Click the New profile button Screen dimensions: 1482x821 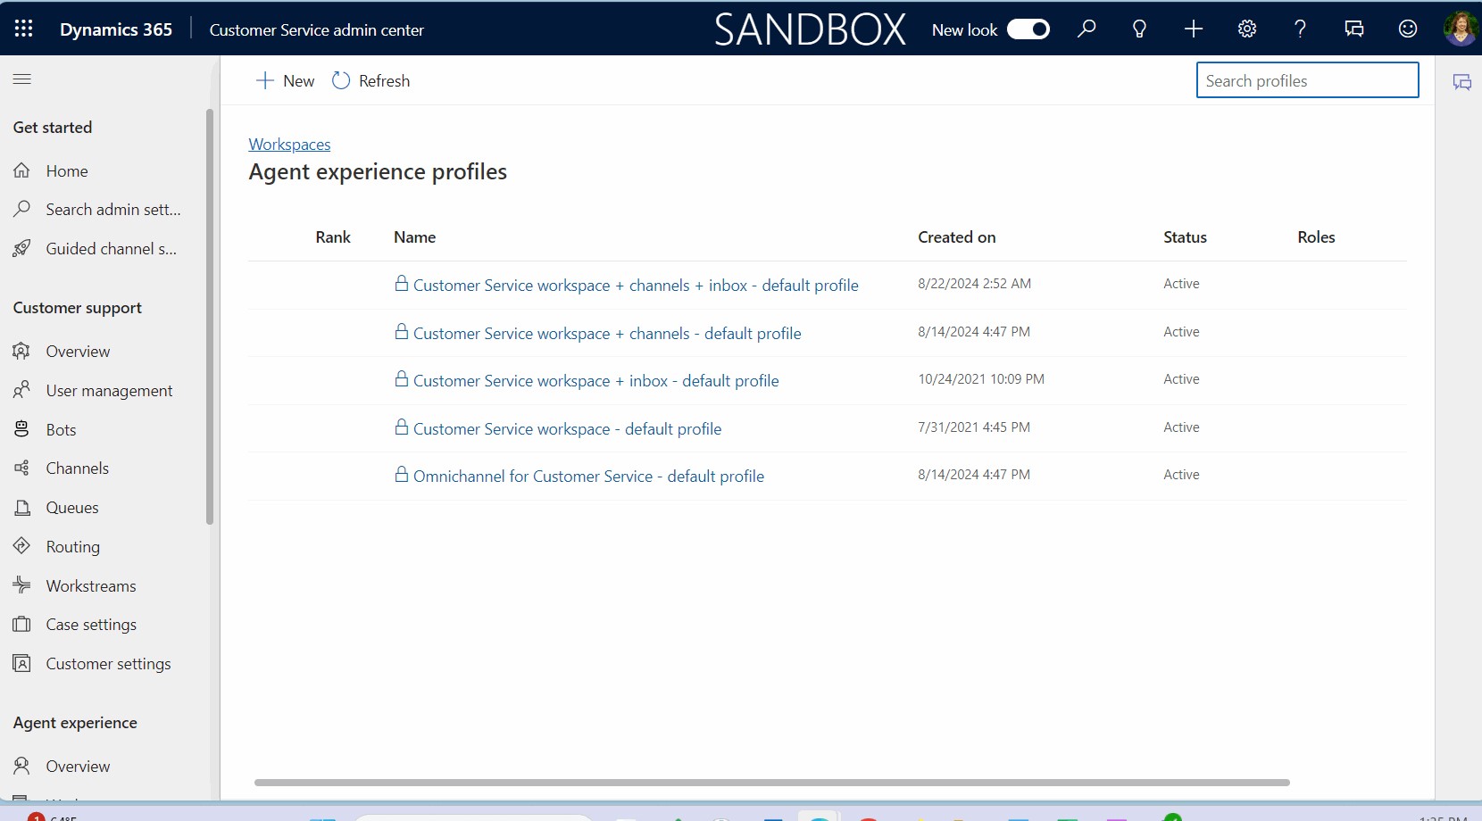(x=286, y=81)
